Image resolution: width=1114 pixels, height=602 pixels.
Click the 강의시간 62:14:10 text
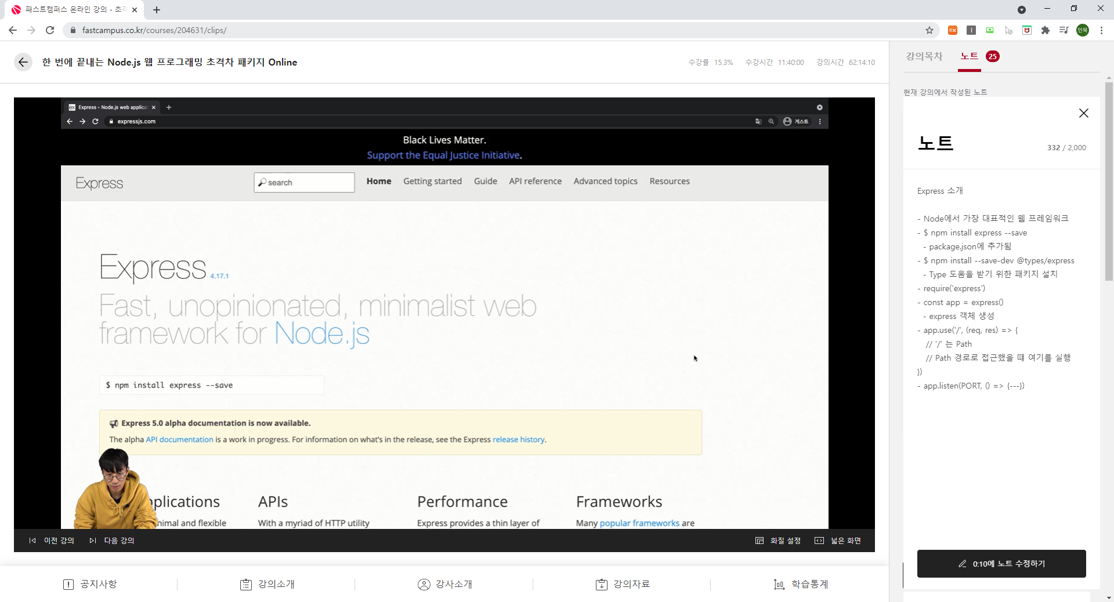[845, 62]
